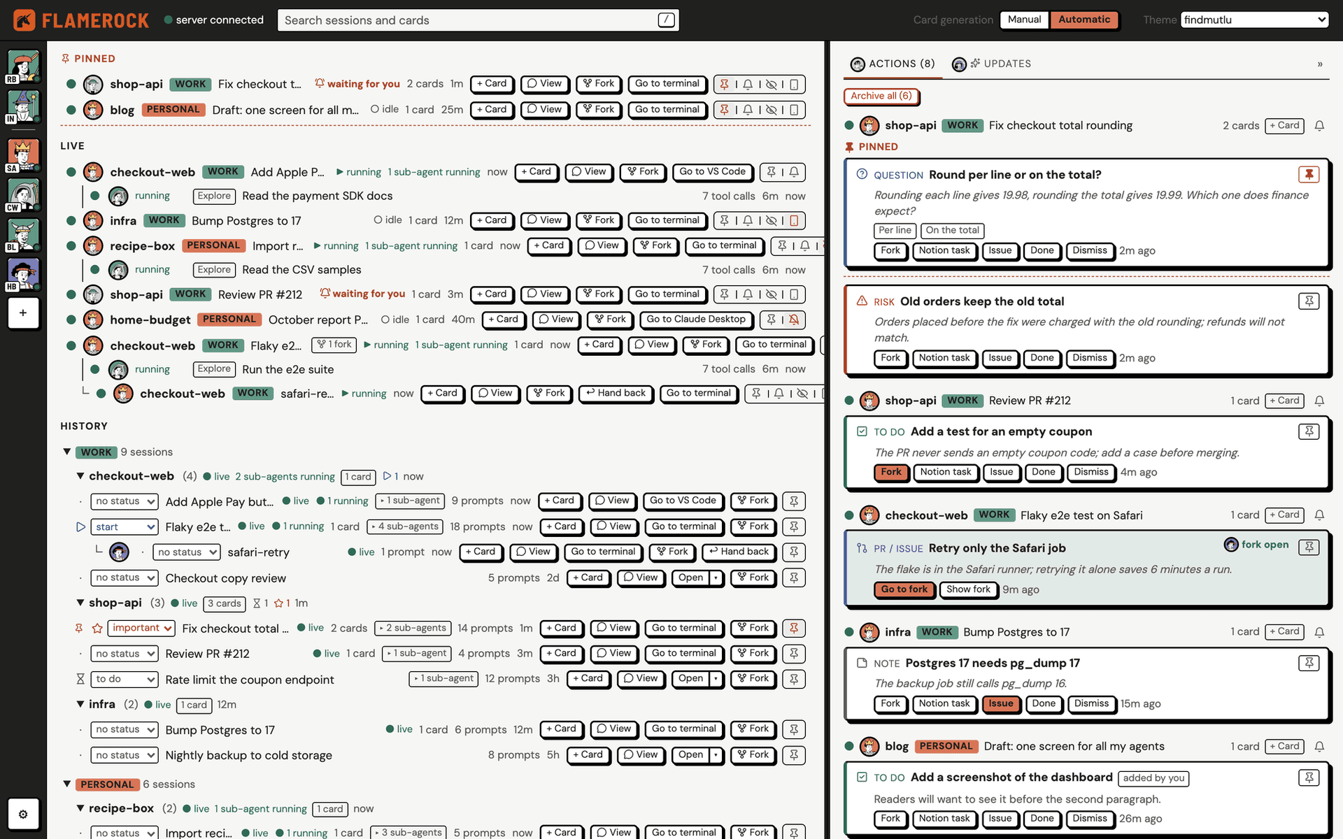
Task: Click the plus button in the sidebar
Action: [23, 313]
